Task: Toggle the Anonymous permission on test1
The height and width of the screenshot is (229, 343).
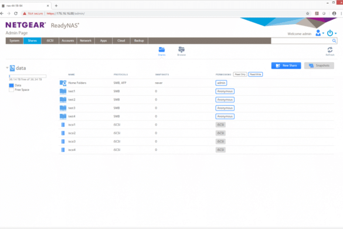Action: tap(225, 91)
